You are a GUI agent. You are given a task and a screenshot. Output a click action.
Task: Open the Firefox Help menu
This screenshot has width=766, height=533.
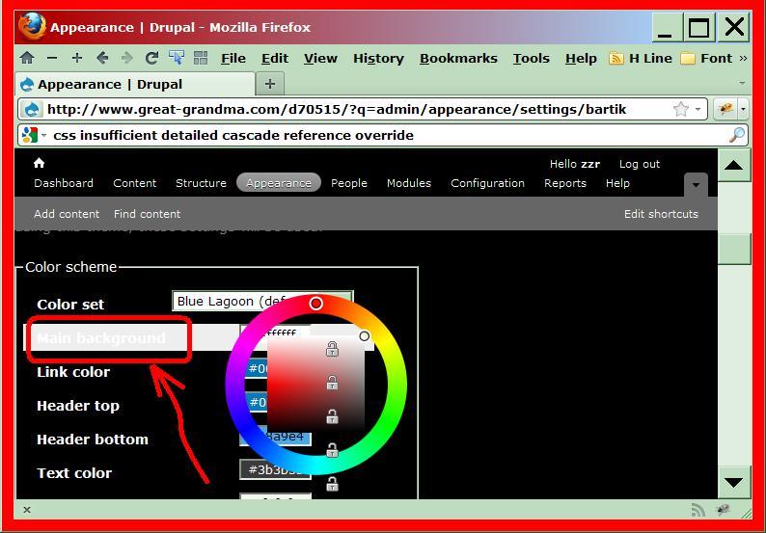point(581,58)
